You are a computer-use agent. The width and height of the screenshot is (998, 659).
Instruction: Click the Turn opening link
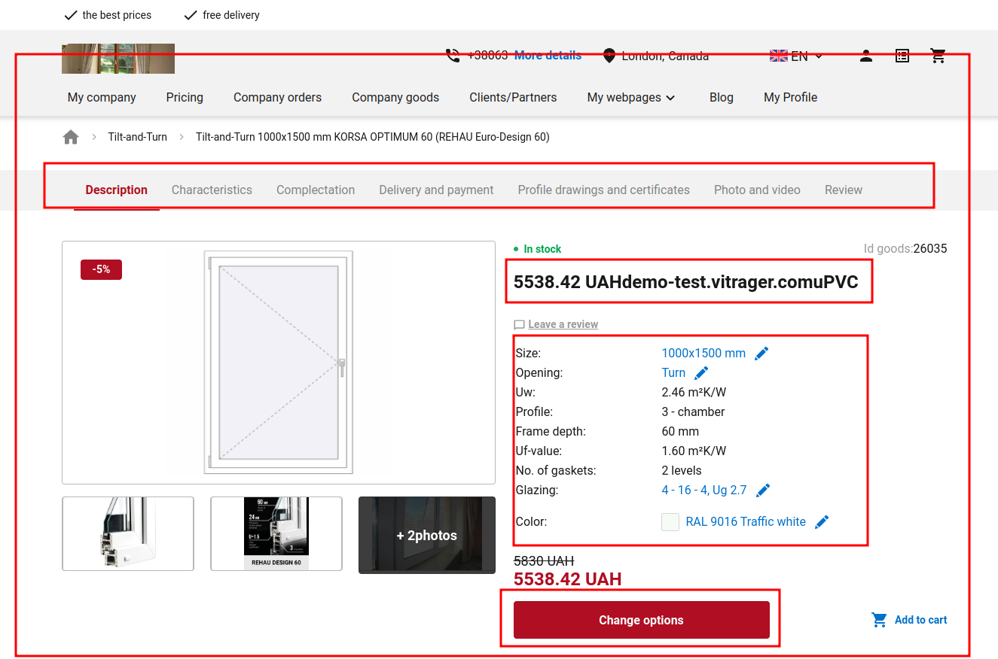(x=673, y=372)
